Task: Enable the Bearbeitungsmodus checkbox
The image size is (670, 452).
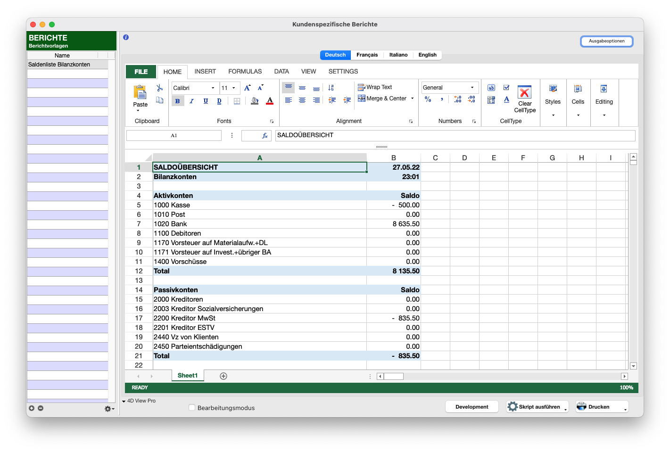Action: 192,408
